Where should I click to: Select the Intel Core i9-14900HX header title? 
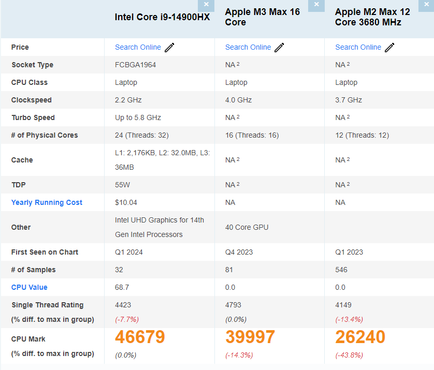tap(162, 17)
